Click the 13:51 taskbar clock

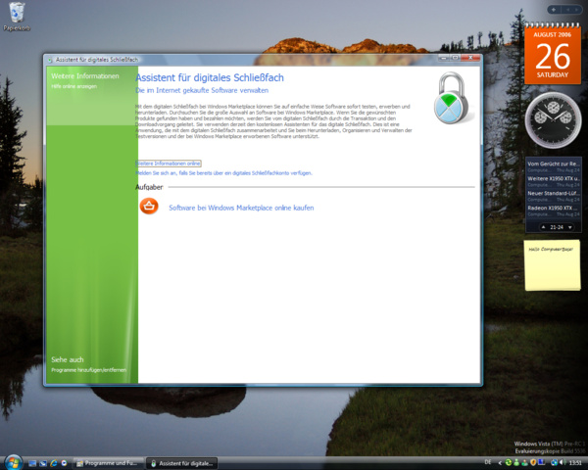tap(575, 463)
